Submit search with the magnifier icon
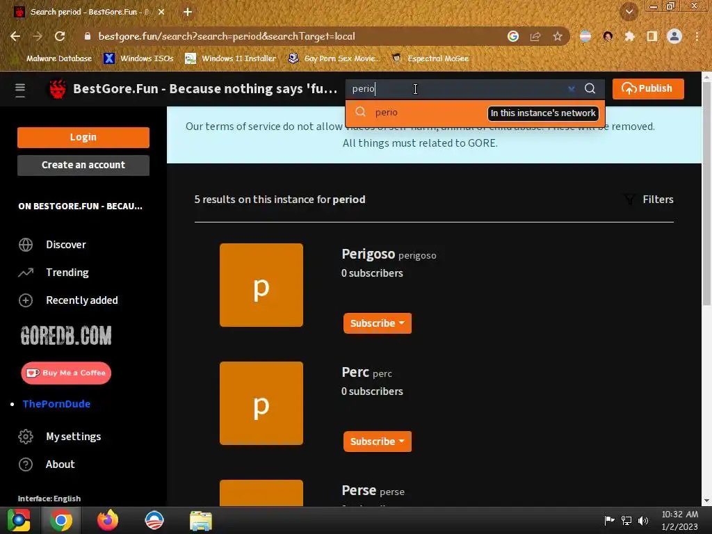This screenshot has width=712, height=534. coord(590,88)
